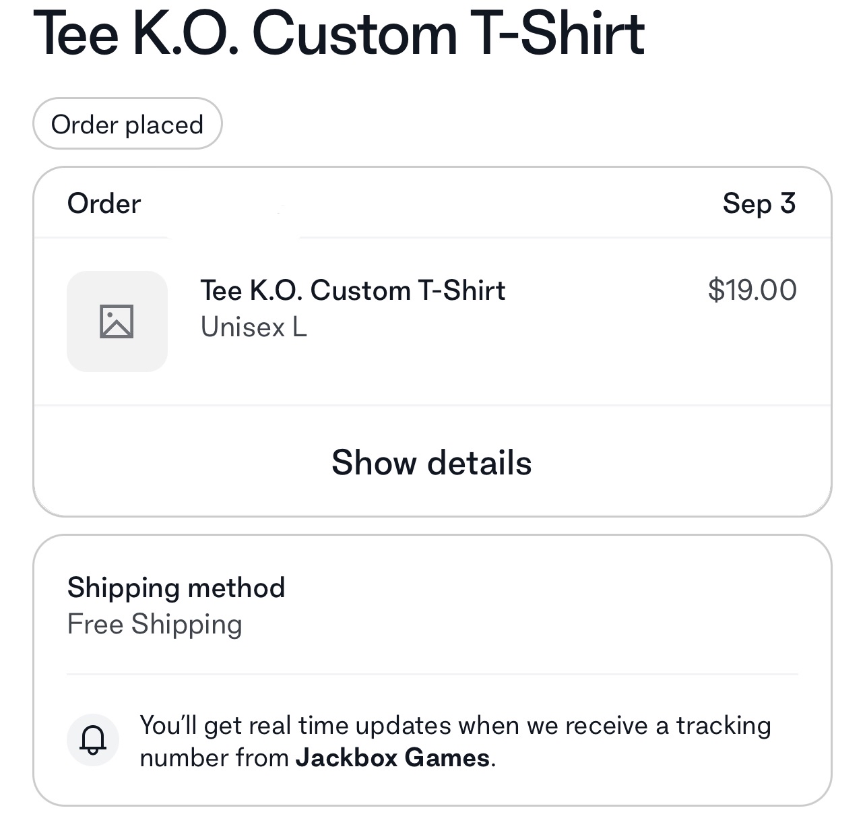The width and height of the screenshot is (865, 835).
Task: Select the Unisex L size text
Action: pos(253,328)
